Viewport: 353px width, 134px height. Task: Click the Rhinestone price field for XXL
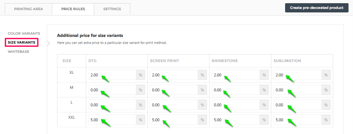(236, 120)
